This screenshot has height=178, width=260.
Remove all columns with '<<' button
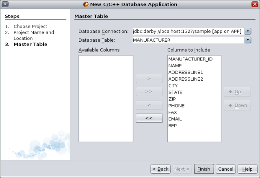pyautogui.click(x=149, y=118)
